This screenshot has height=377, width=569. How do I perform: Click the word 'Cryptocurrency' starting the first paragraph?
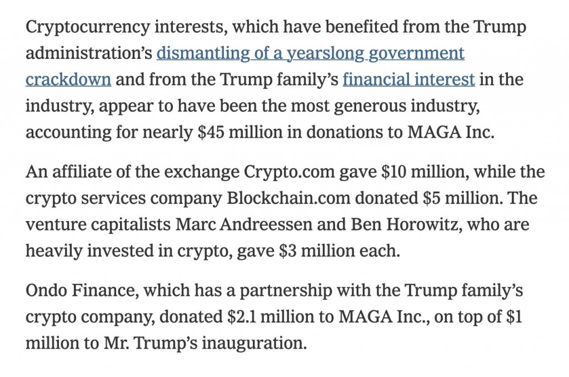coord(88,27)
